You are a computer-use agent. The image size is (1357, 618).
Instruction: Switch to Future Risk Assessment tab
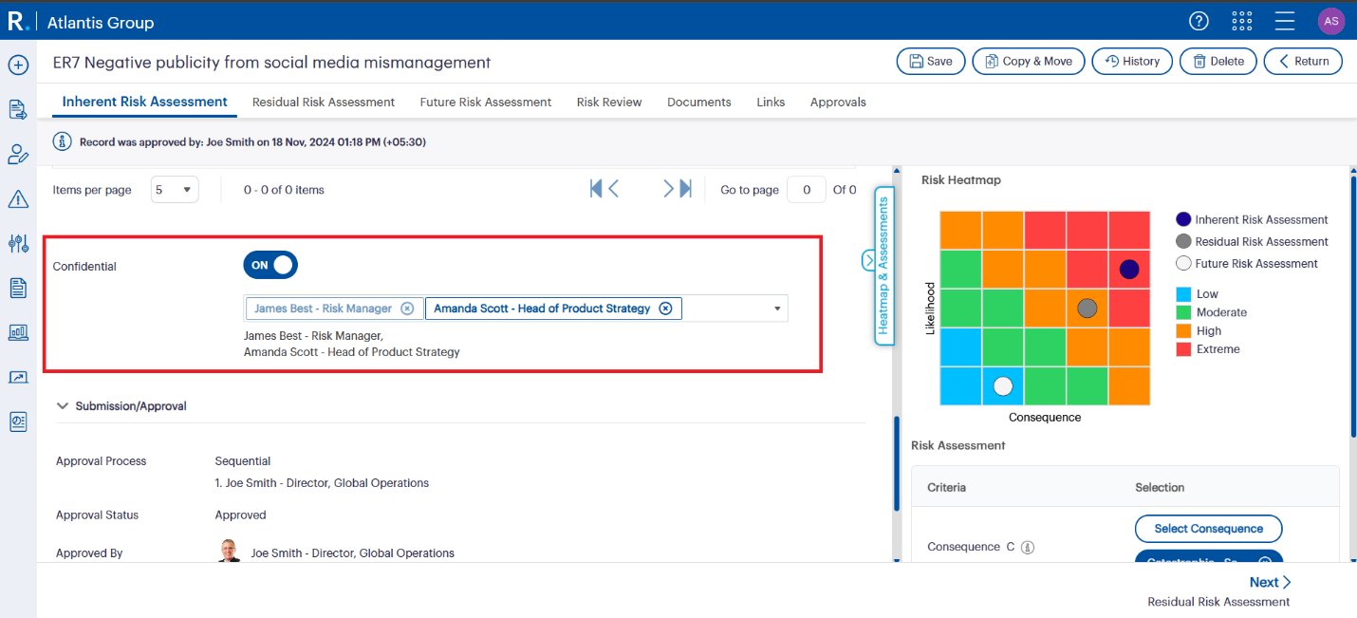click(x=486, y=102)
